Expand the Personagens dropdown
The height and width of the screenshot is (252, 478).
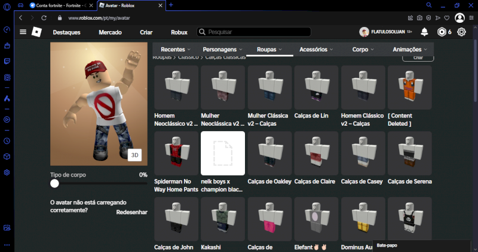pos(223,49)
